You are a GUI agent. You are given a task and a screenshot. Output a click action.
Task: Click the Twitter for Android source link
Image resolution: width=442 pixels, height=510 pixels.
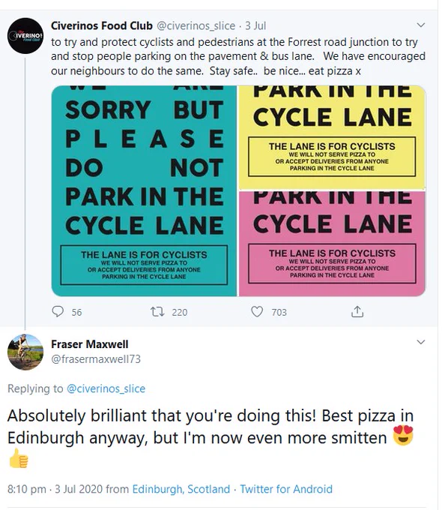pyautogui.click(x=286, y=489)
